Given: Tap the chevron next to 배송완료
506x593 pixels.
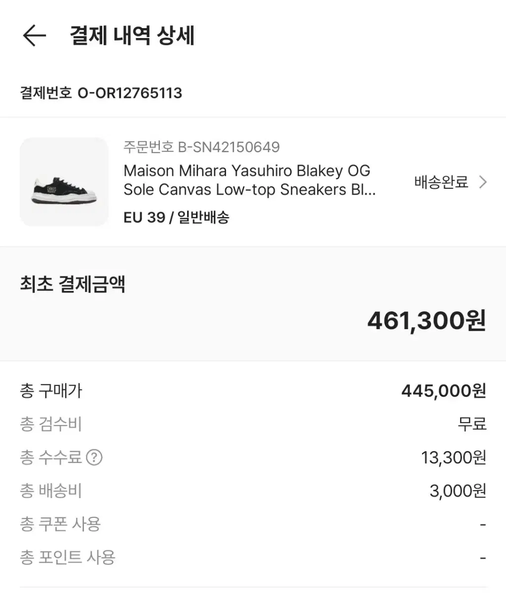Looking at the screenshot, I should pos(483,182).
